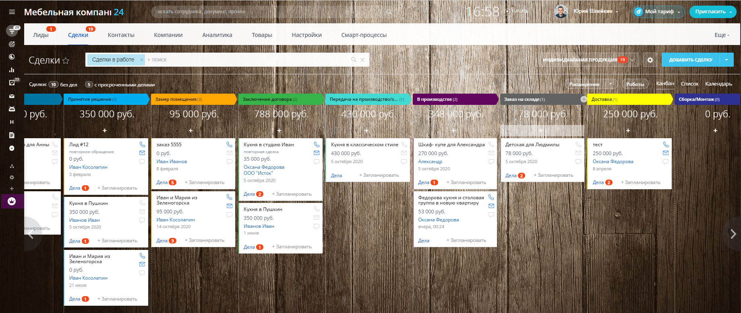The height and width of the screenshot is (313, 741).
Task: Open the activity feed icon with badge 20
Action: point(12,31)
